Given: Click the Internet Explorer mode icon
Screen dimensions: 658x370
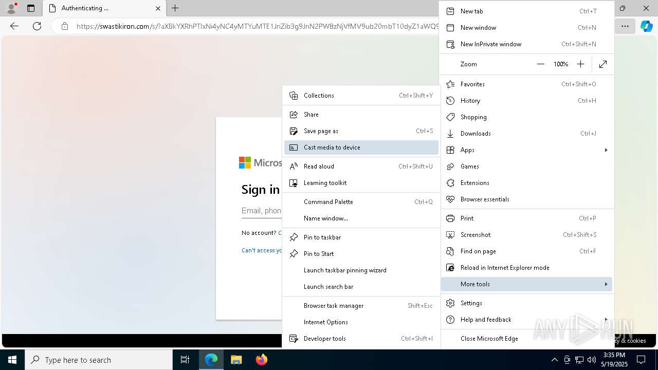Looking at the screenshot, I should tap(450, 268).
